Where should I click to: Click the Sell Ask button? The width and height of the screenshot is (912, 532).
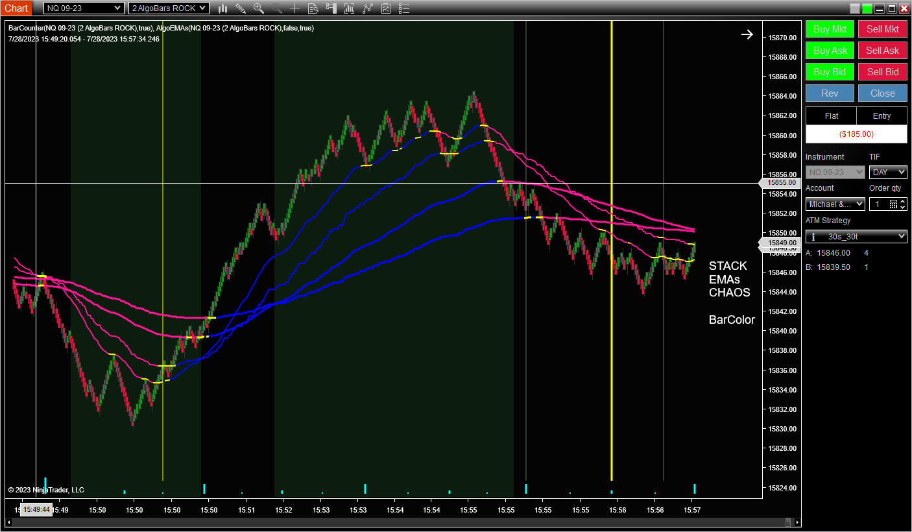coord(883,51)
